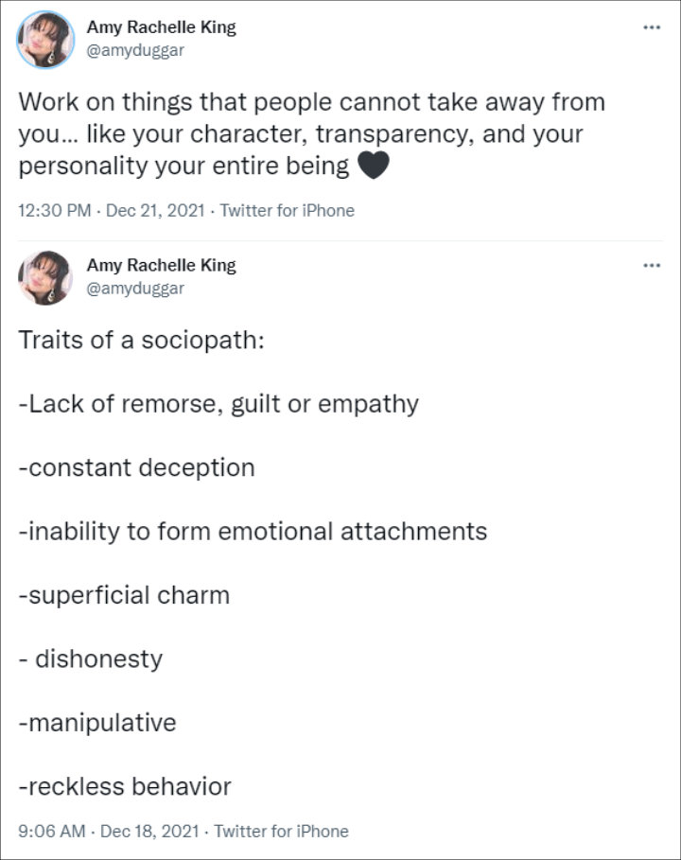Click profile avatar on the Dec 21 tweet

[x=45, y=40]
